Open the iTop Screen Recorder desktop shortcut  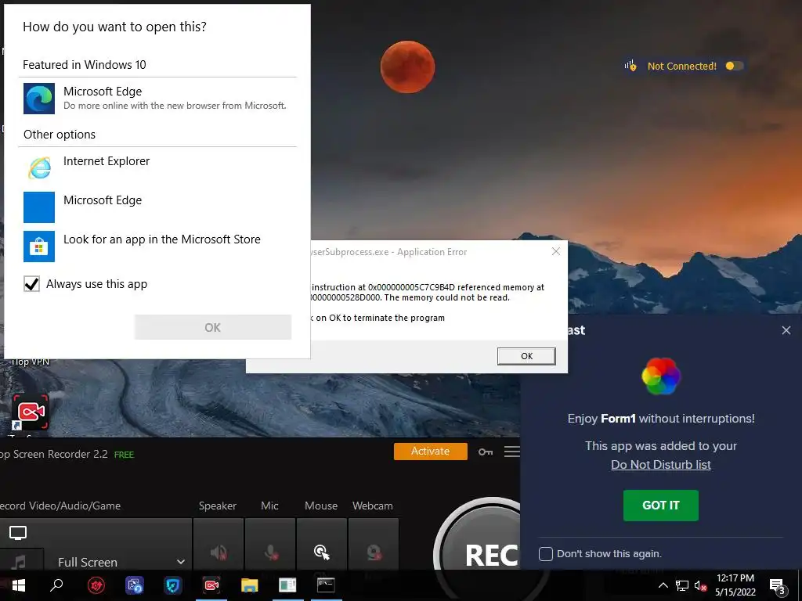tap(31, 412)
